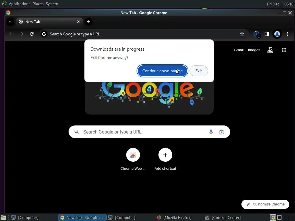
Task: Select the New Tab browser tab
Action: coord(49,22)
